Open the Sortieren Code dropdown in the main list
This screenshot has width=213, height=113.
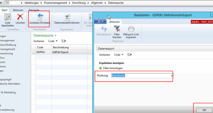(53, 41)
